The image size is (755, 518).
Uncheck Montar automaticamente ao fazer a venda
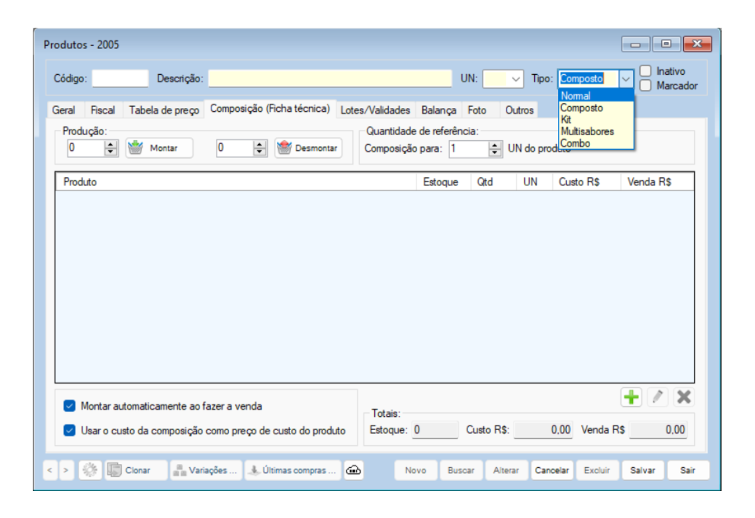tap(70, 406)
